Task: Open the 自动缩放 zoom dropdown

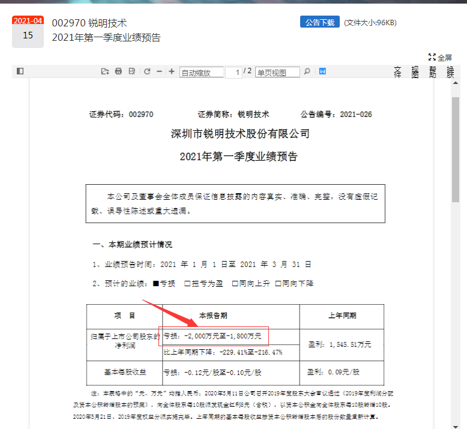Action: click(201, 73)
